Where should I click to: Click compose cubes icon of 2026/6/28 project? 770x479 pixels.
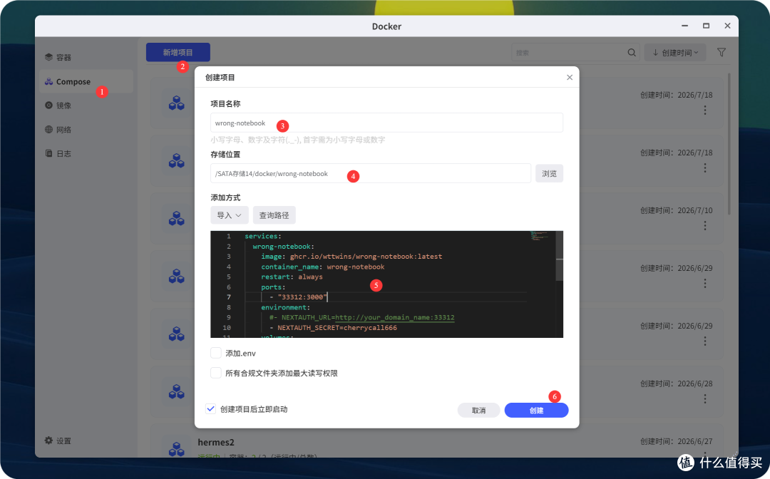tap(176, 391)
